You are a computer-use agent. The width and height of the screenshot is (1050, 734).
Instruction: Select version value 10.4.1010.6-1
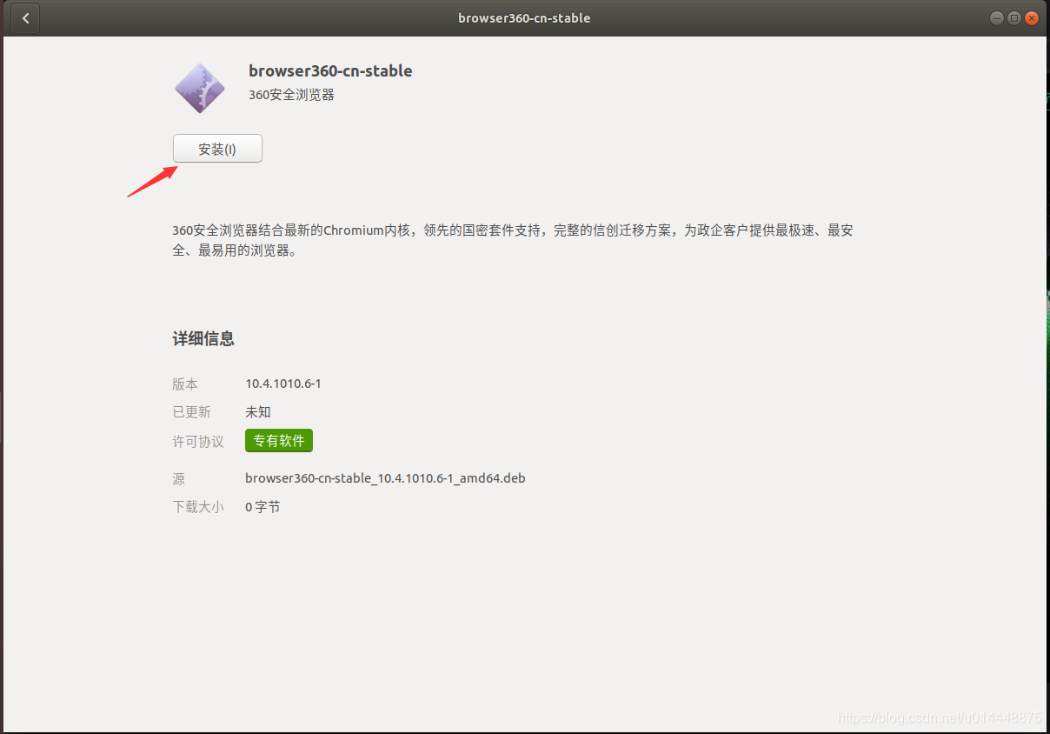[283, 384]
